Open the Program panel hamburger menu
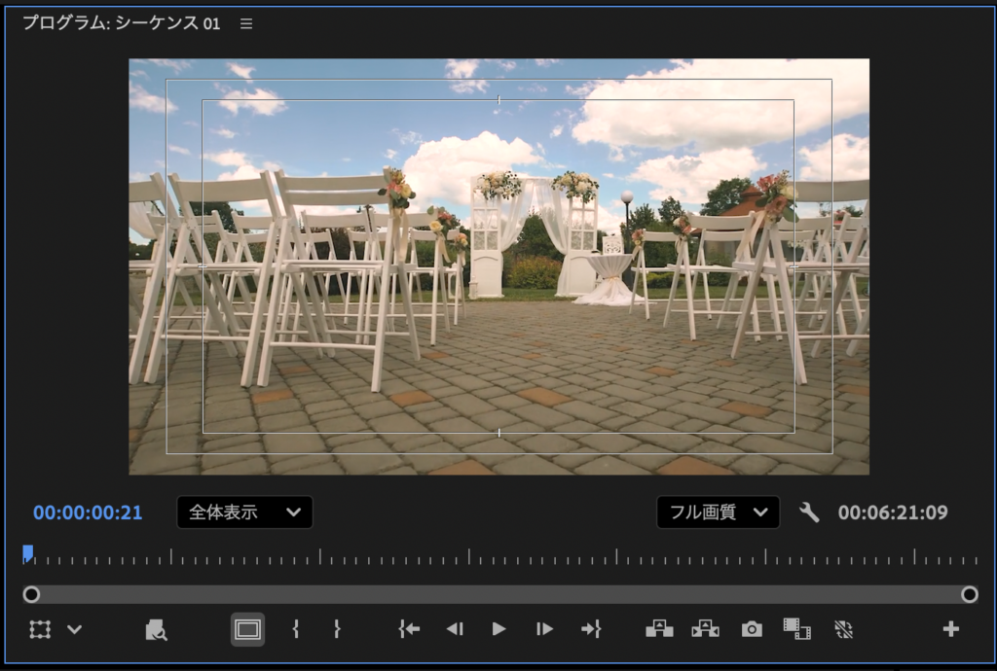This screenshot has height=671, width=997. click(x=246, y=23)
